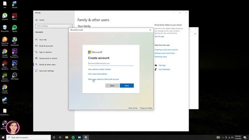Open the Privacy & Cookies link

click(x=146, y=108)
